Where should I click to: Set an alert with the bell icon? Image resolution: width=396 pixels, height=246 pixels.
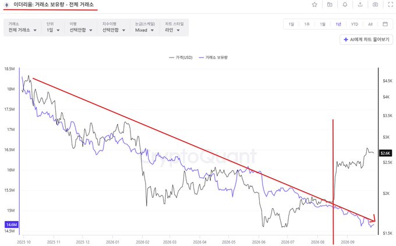(345, 5)
